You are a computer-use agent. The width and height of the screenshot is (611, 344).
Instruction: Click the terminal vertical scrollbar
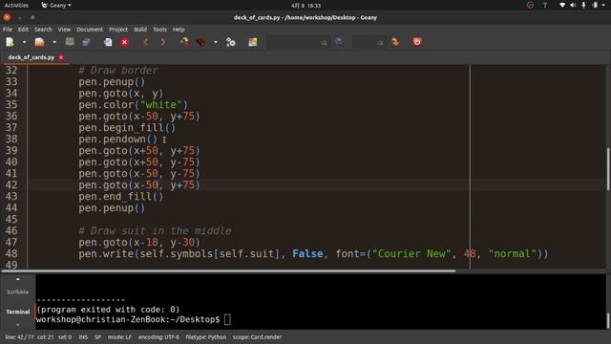point(608,321)
